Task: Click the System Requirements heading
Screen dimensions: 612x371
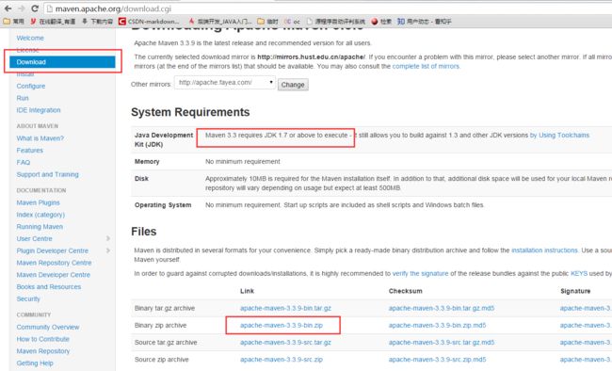Action: click(190, 112)
